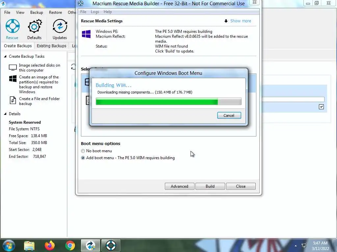Open the Help menu in Rescue Media Builder

(x=108, y=12)
